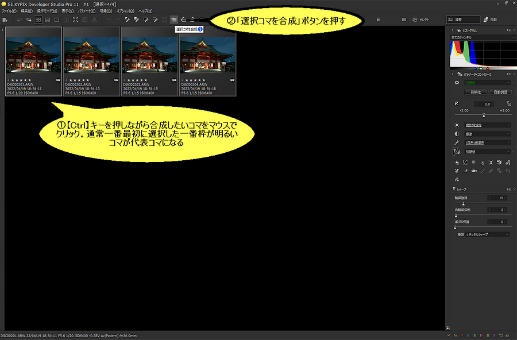Toggle the セレクト section mode
Viewport: 517px width, 340px height.
[x=420, y=20]
